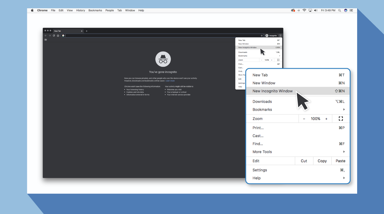Click the Learn more link
Screen dimensions: 384x214
[x=170, y=81]
